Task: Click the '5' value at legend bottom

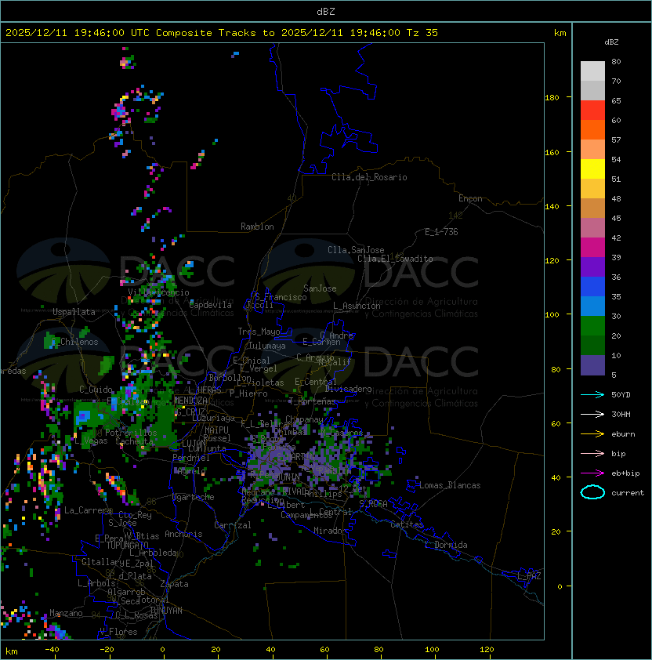Action: click(x=614, y=375)
